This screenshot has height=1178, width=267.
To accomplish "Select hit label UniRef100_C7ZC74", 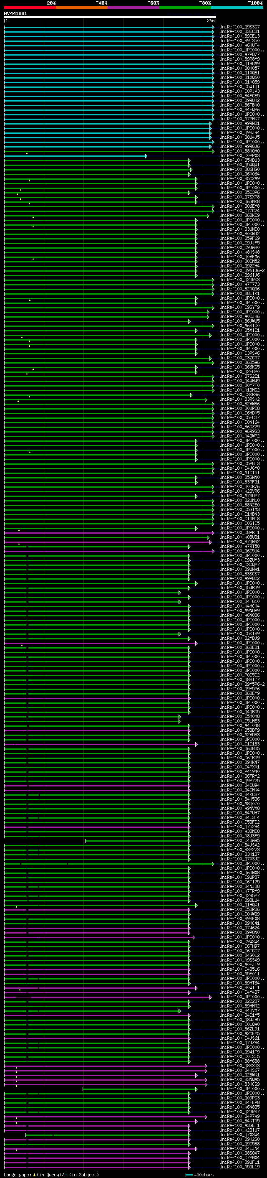I will click(x=239, y=211).
